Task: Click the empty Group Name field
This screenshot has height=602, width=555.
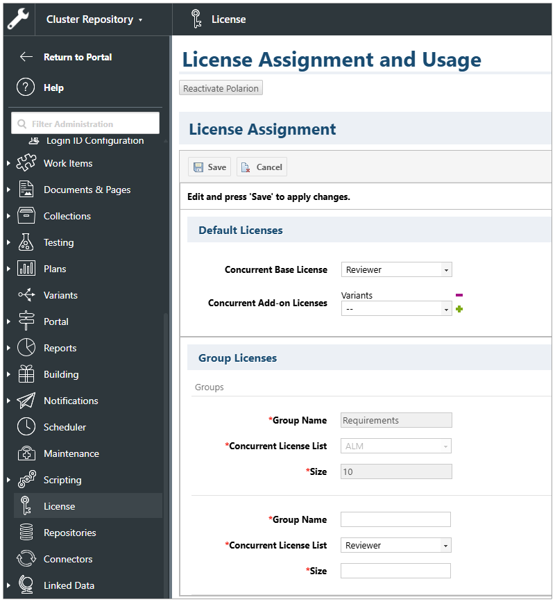Action: [x=395, y=519]
